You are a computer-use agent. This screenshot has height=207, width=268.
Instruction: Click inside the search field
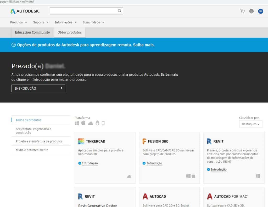(x=84, y=11)
